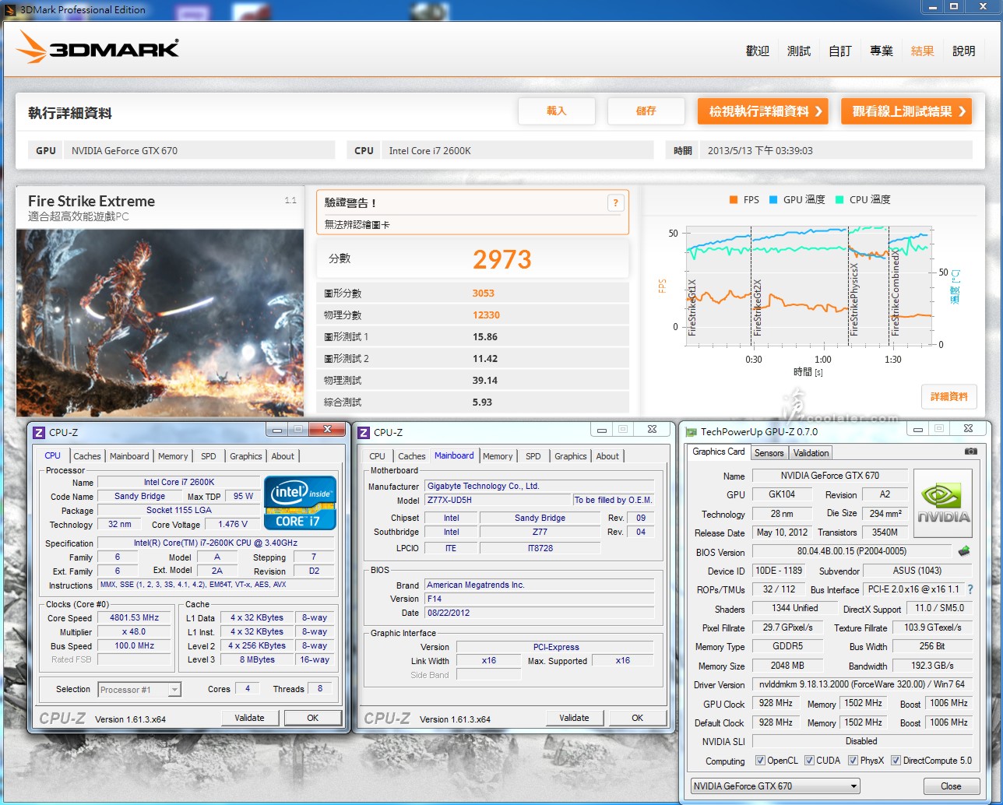This screenshot has width=1003, height=805.
Task: Click the 3DMark title bar app icon
Action: (x=10, y=9)
